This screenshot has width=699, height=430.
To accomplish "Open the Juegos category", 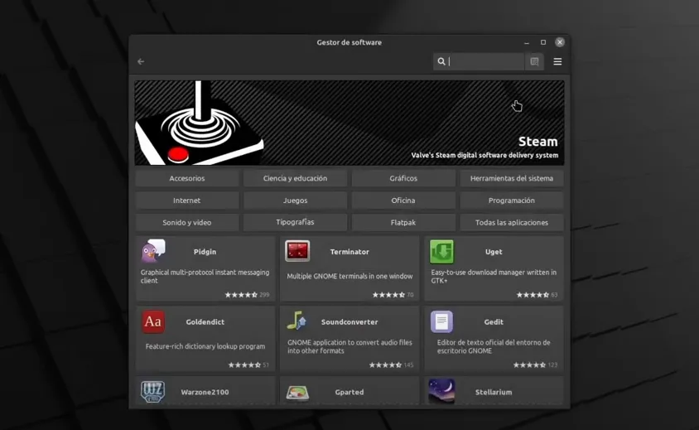I will (x=295, y=201).
